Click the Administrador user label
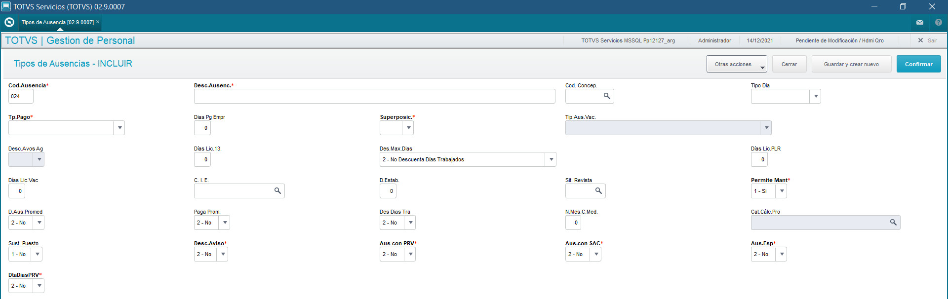Screen dimensions: 948x299 pyautogui.click(x=714, y=40)
